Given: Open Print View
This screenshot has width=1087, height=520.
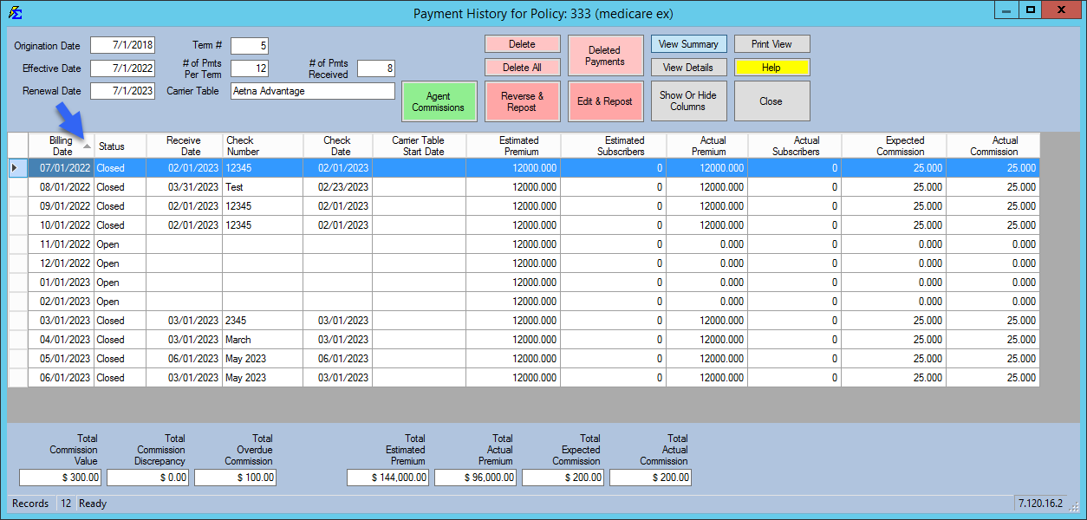Looking at the screenshot, I should 771,44.
